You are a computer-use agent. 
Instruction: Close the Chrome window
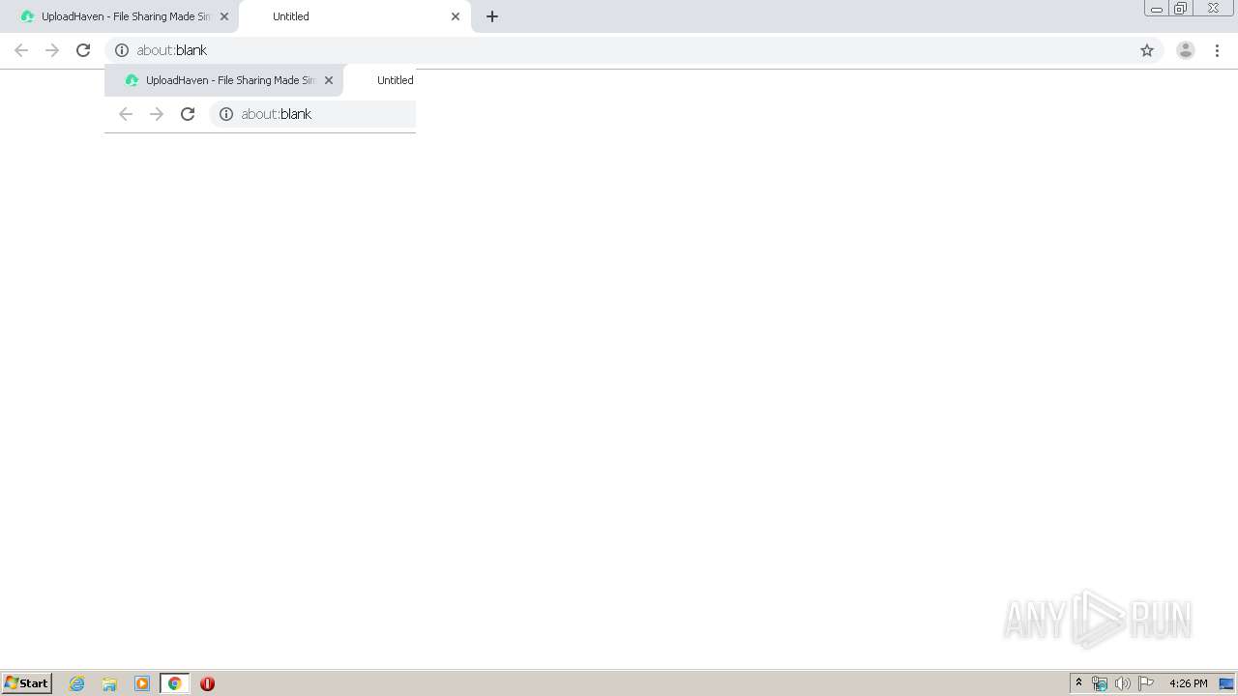point(1213,9)
